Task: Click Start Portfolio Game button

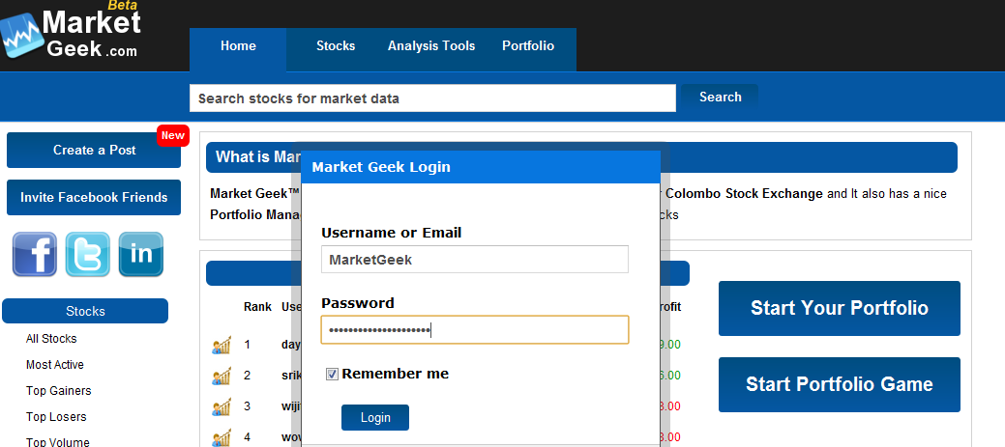Action: pyautogui.click(x=839, y=384)
